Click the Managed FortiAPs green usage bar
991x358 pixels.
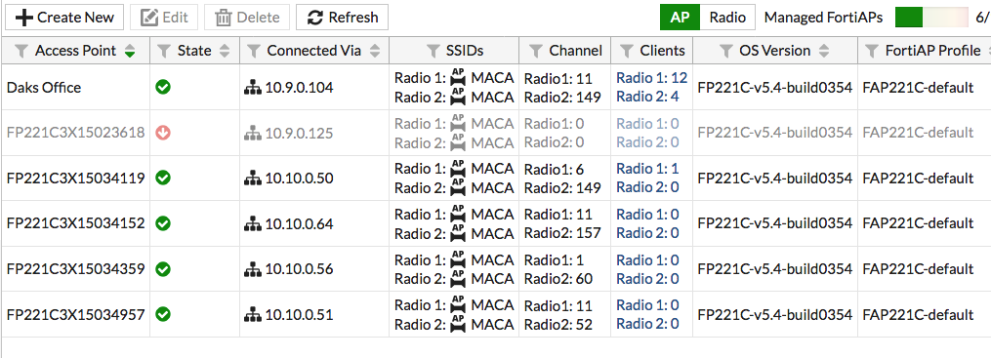point(909,17)
